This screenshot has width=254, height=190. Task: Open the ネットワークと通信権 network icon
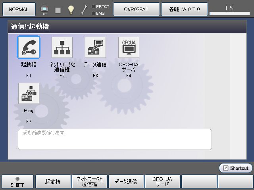point(62,48)
